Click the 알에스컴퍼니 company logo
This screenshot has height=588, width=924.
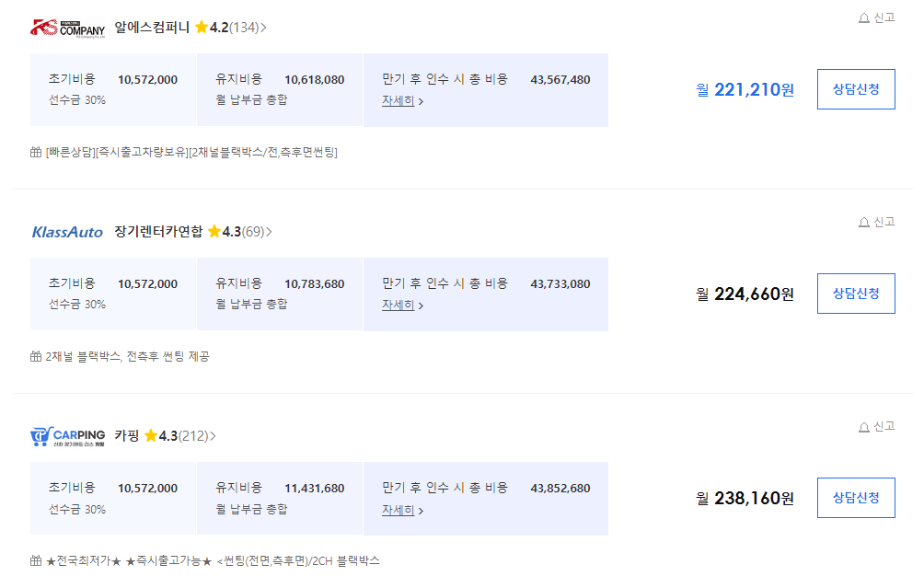[x=67, y=28]
